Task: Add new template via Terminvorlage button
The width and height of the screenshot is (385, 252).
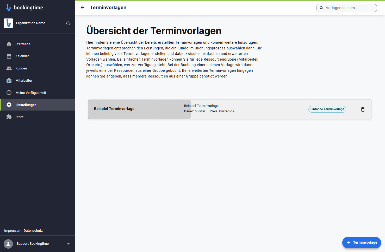Action: point(362,243)
